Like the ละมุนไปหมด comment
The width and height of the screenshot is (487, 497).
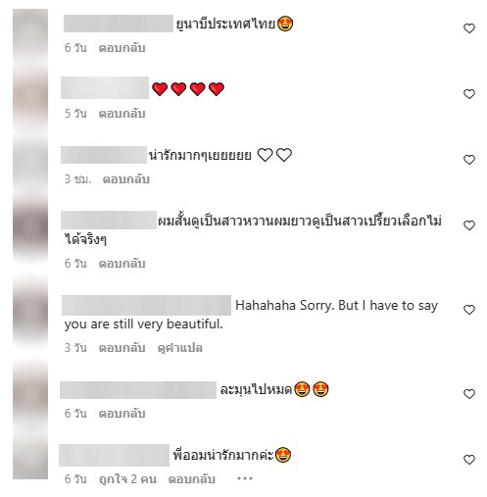tap(469, 394)
